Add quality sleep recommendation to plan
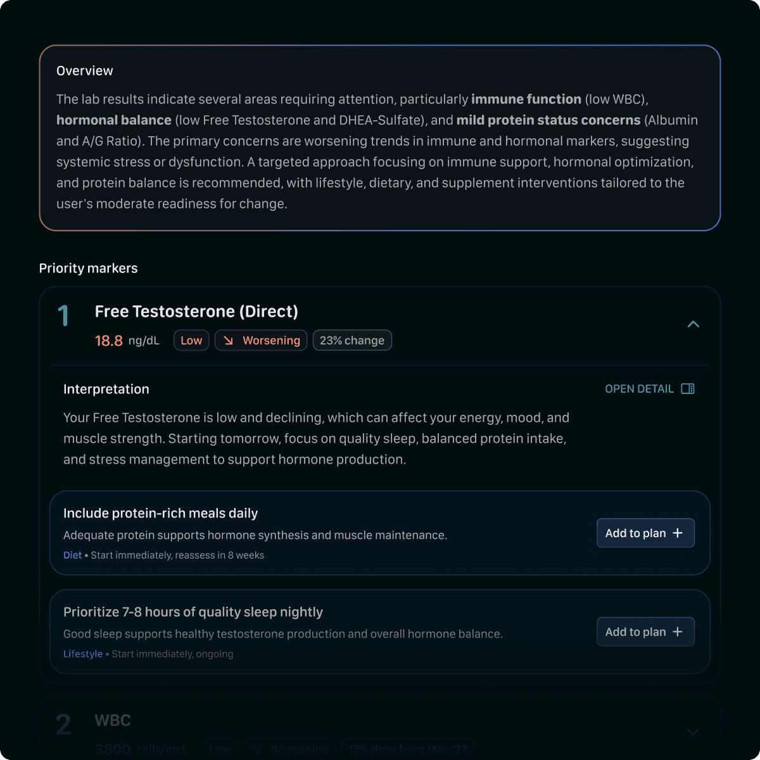Screen dimensions: 760x760 [x=645, y=631]
